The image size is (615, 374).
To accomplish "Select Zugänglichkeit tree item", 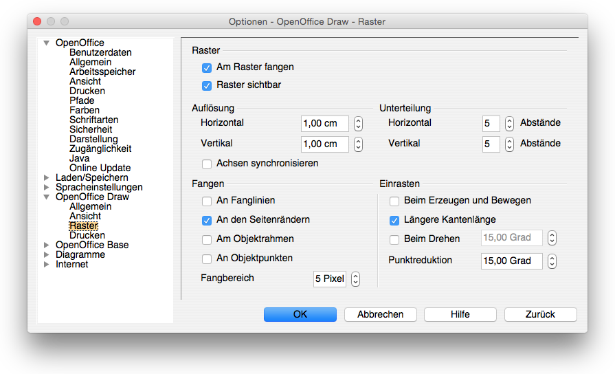I will [x=100, y=148].
